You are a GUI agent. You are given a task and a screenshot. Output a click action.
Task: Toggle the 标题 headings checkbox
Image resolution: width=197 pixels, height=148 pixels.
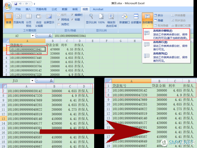coord(72,19)
